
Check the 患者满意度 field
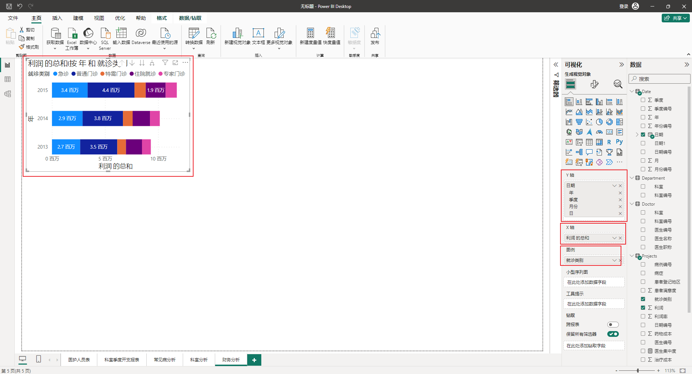tap(643, 290)
